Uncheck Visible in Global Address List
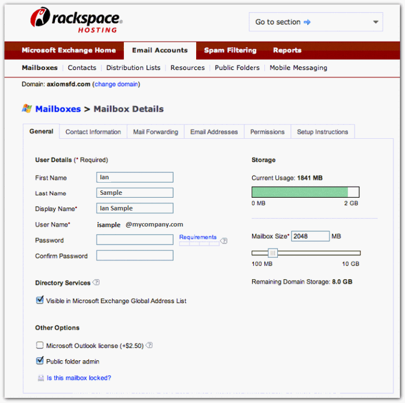Viewport: 405px width, 403px height. (x=40, y=301)
